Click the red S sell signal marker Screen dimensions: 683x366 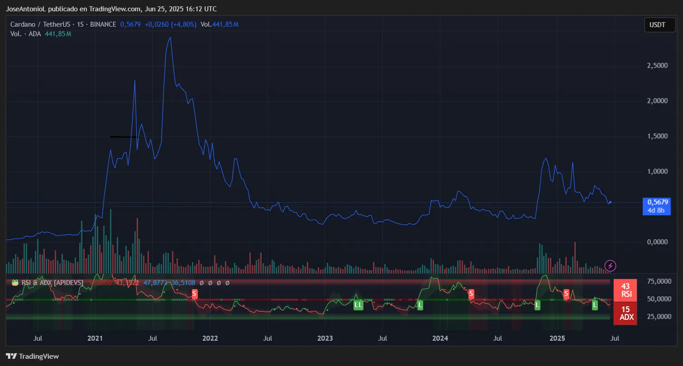(x=194, y=294)
